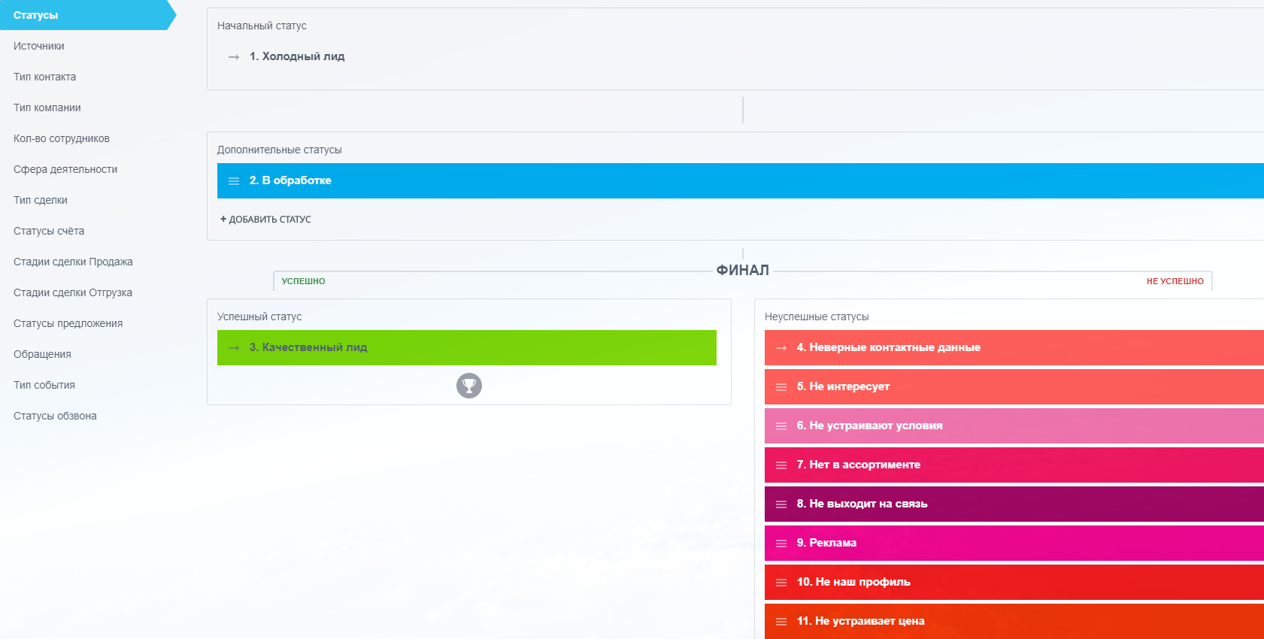Grab handle icon of "Не устраивают условия"
Image resolution: width=1264 pixels, height=639 pixels.
[781, 426]
